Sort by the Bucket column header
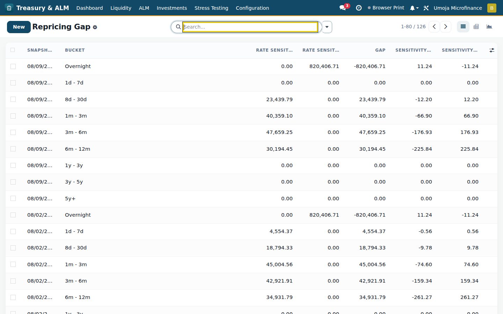503x314 pixels. pyautogui.click(x=75, y=50)
